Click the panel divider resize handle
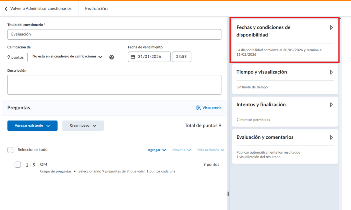351x210 pixels. point(228,194)
